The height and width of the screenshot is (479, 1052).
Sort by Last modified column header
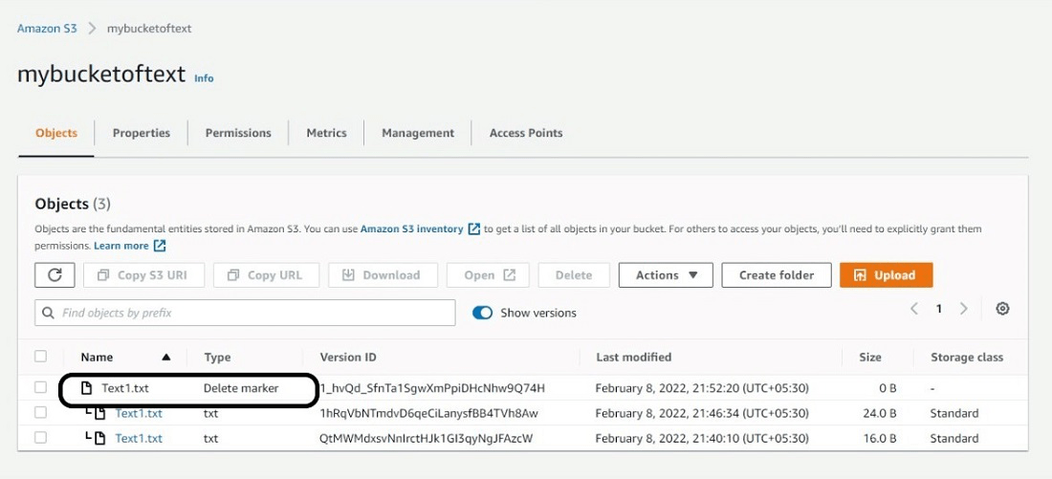[633, 358]
